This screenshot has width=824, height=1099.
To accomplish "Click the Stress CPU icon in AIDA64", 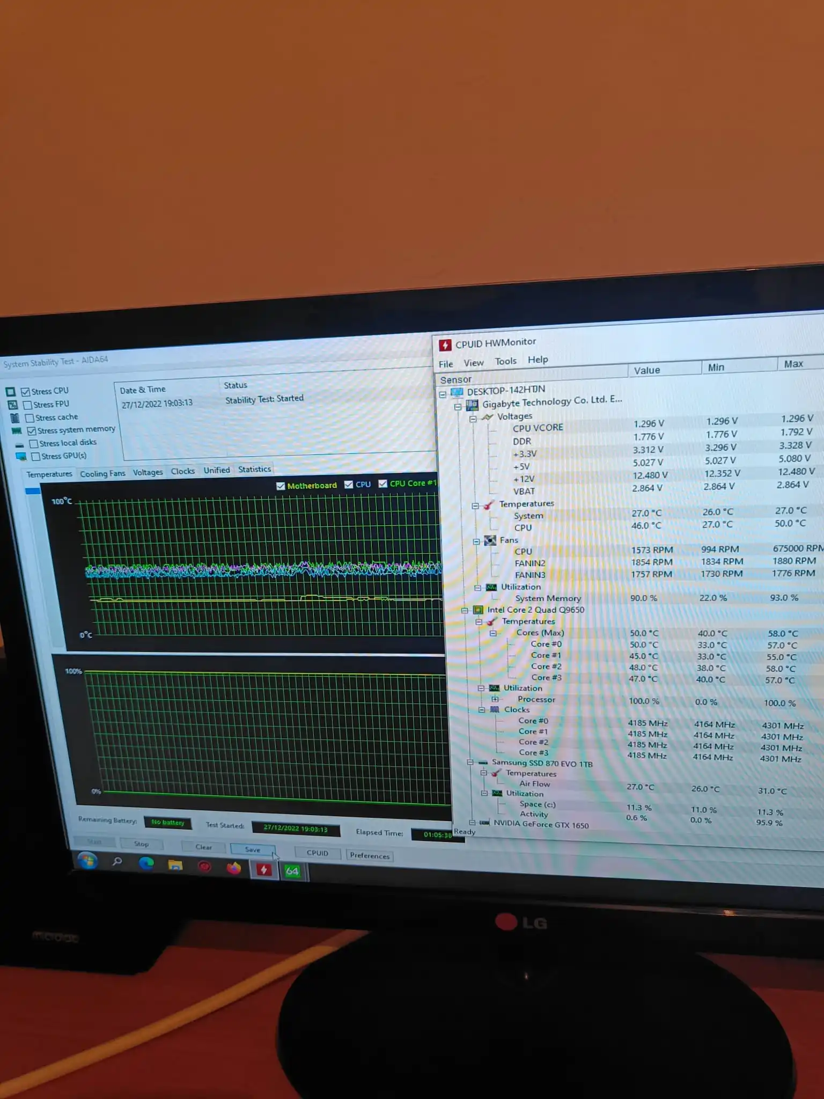I will [x=10, y=392].
